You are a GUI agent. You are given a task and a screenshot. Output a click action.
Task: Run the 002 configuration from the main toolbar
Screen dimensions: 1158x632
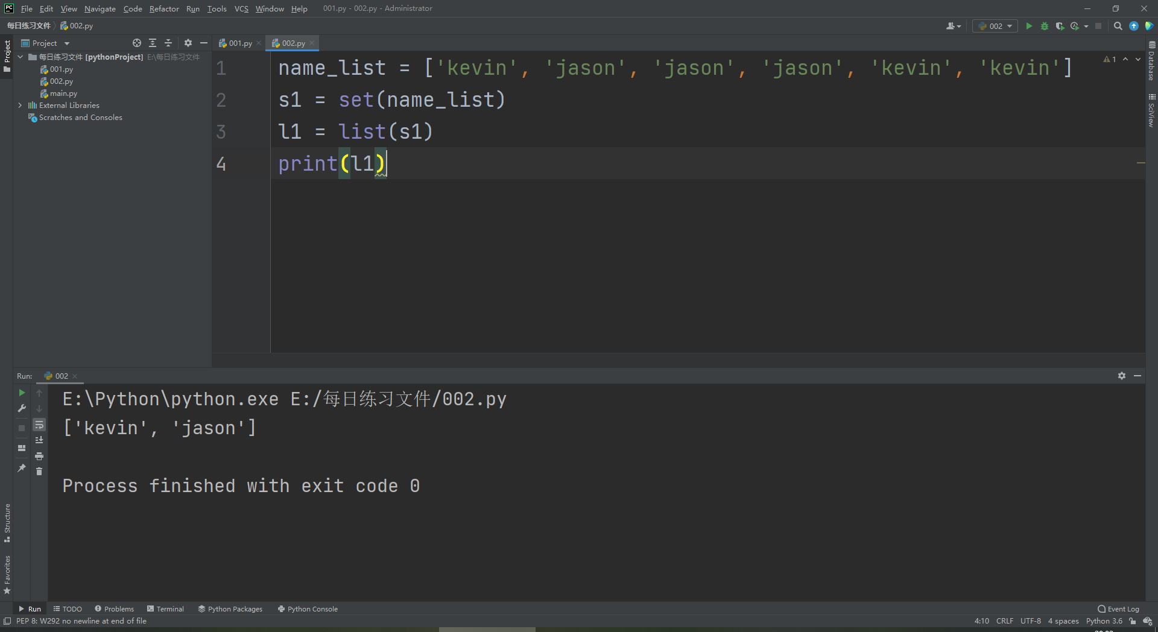pos(1029,26)
